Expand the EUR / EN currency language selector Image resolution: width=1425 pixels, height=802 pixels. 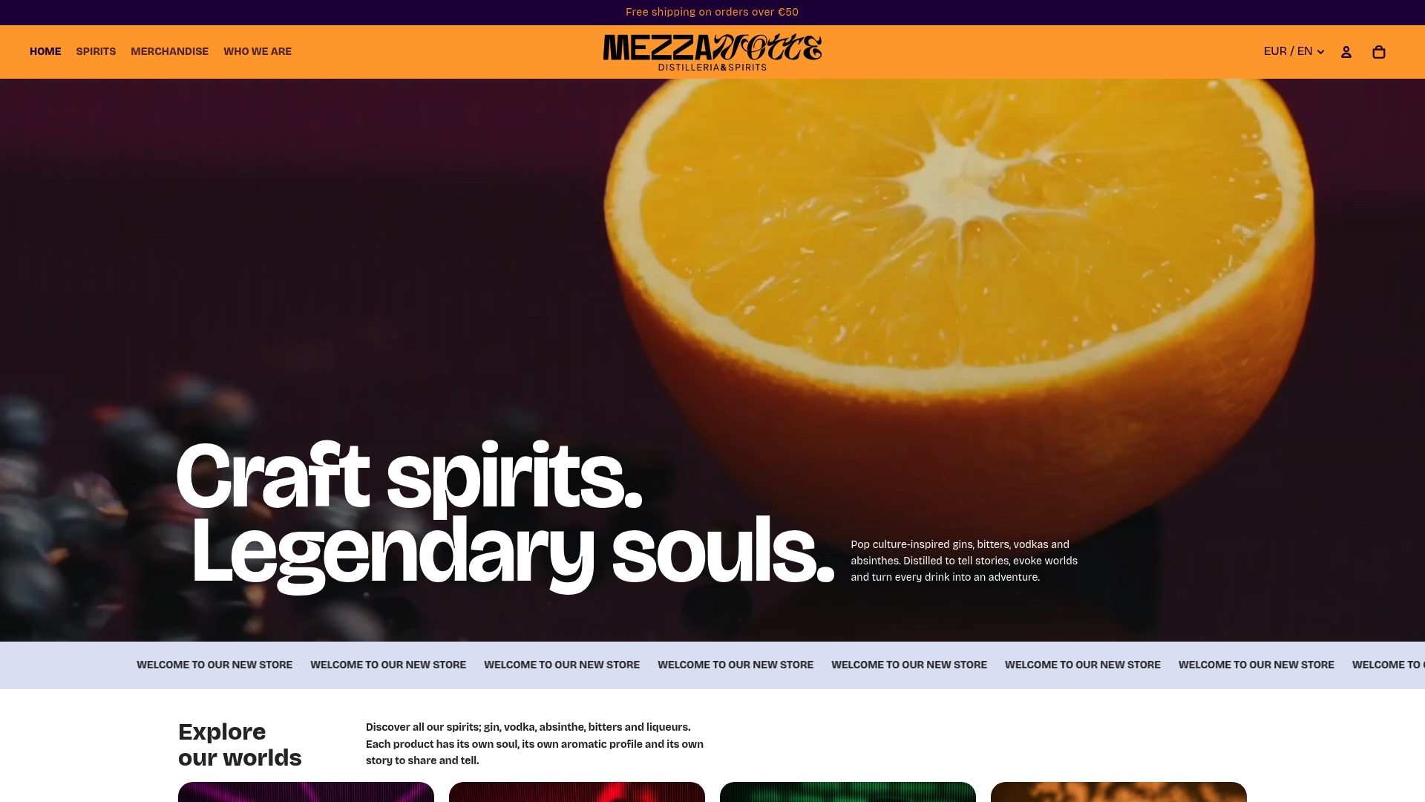coord(1294,51)
